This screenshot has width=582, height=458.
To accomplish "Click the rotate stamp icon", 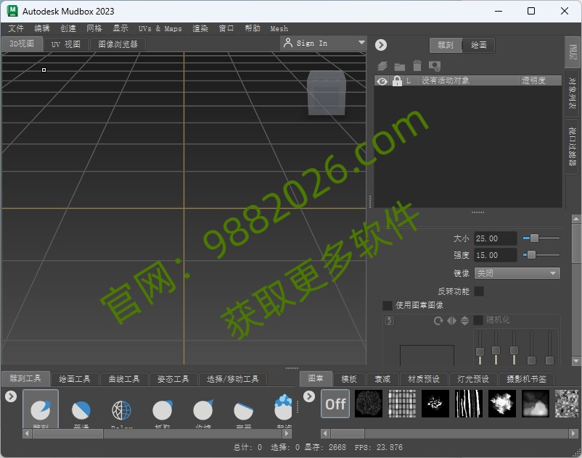I will [438, 320].
